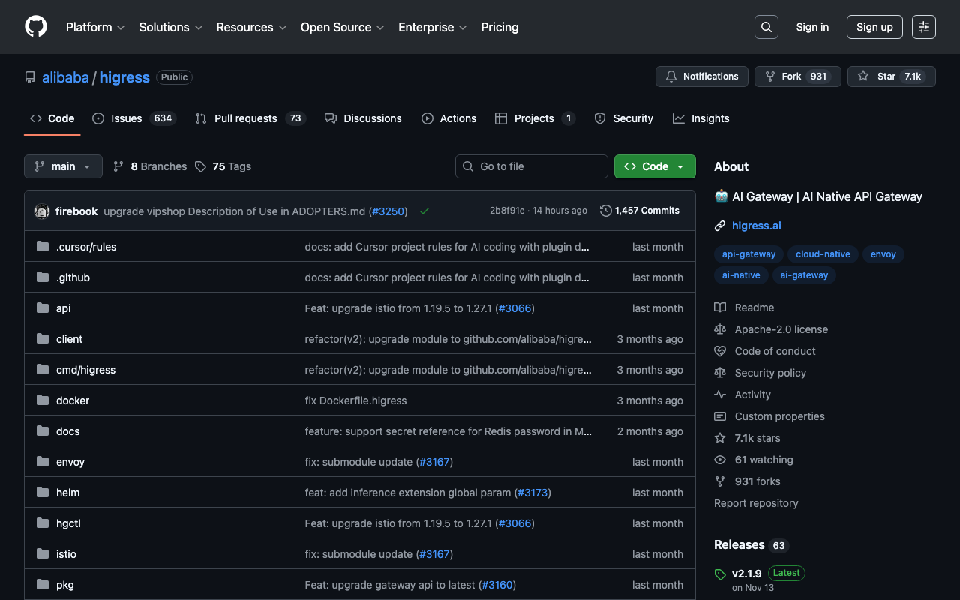Screen dimensions: 960x600
Task: Open the Open Source menu
Action: click(x=342, y=27)
